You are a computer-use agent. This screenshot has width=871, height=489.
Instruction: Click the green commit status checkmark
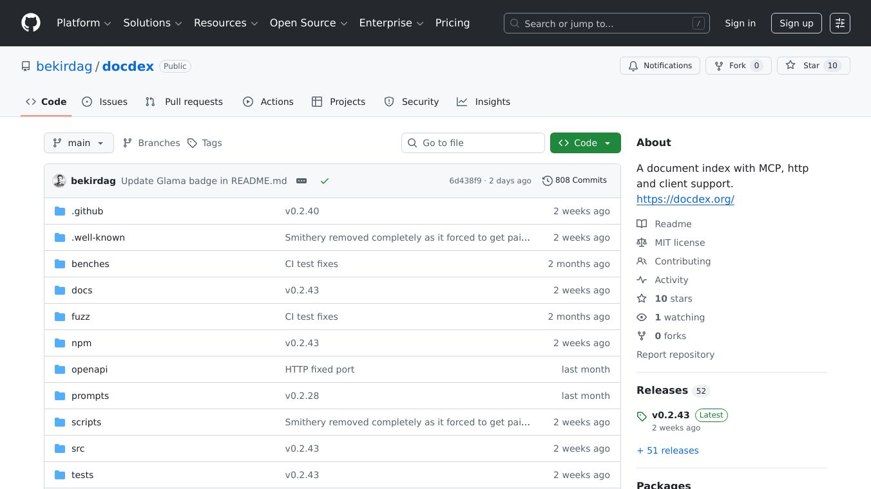[x=325, y=181]
